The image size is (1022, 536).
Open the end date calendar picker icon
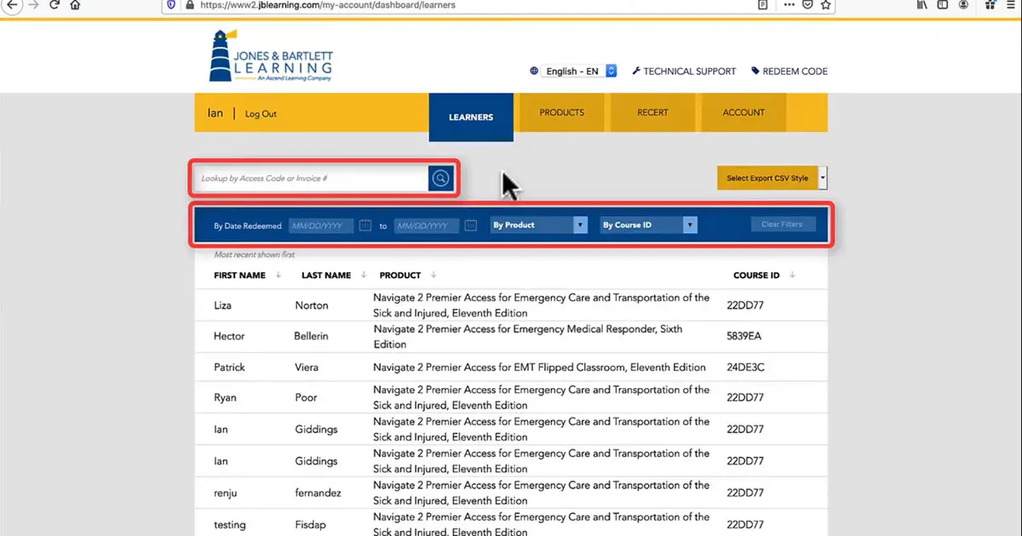point(471,225)
